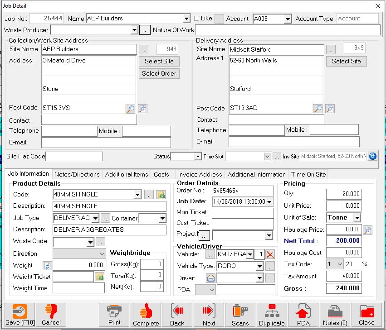Click the Site Haz Code field
Image resolution: width=386 pixels, height=330 pixels.
coord(74,156)
